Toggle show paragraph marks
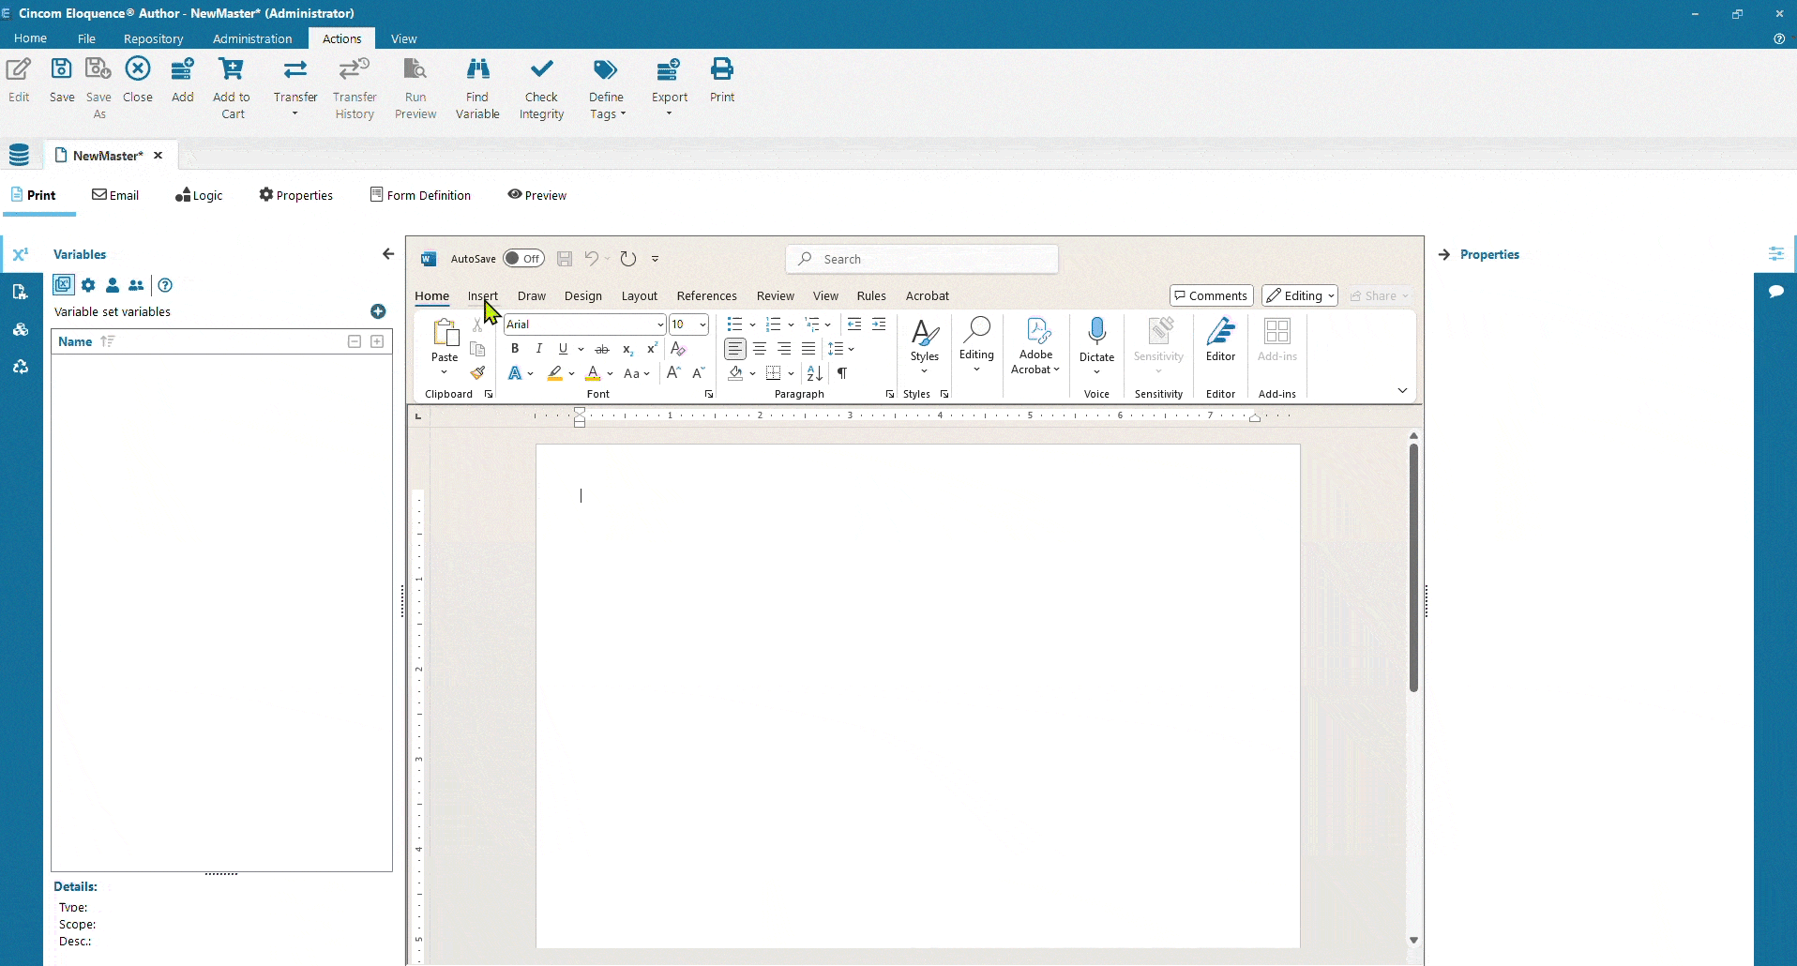The width and height of the screenshot is (1797, 966). click(842, 373)
